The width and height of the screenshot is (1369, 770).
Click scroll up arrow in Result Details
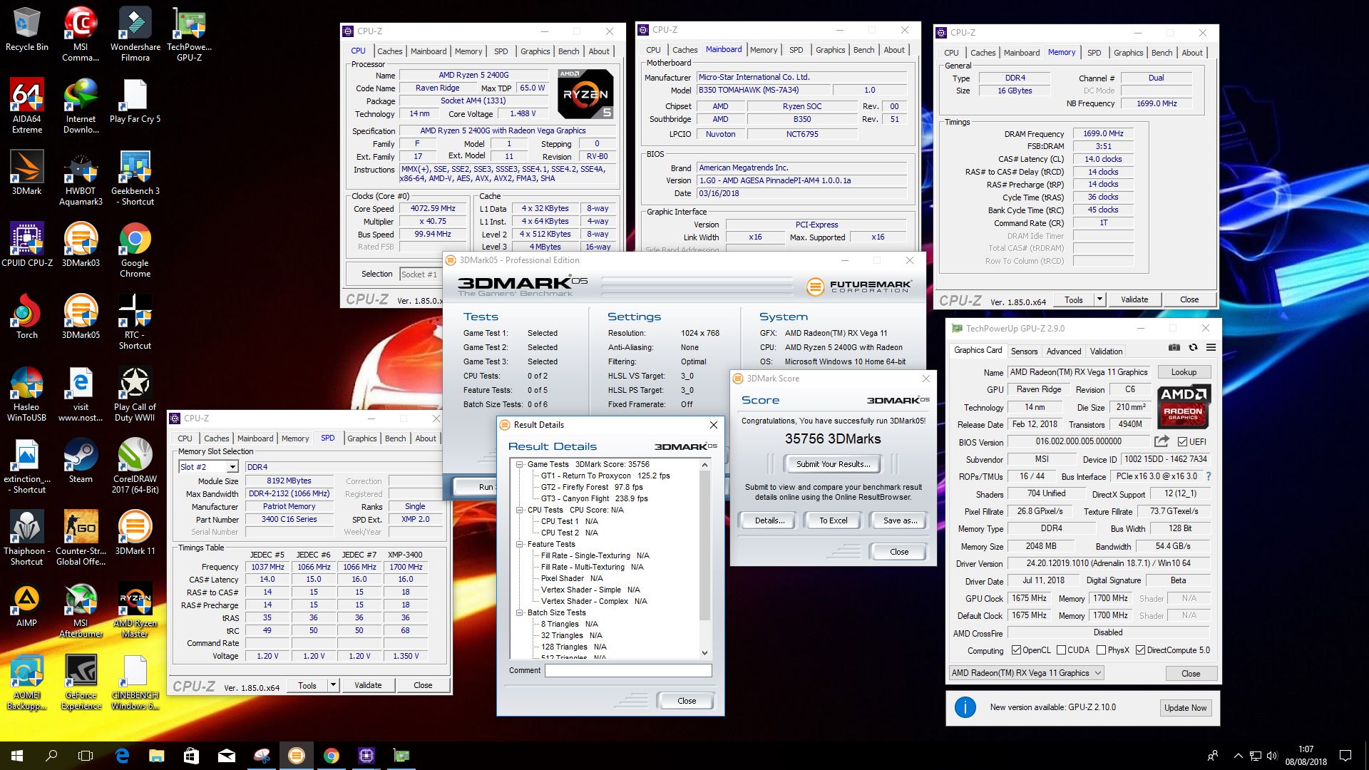click(x=704, y=465)
